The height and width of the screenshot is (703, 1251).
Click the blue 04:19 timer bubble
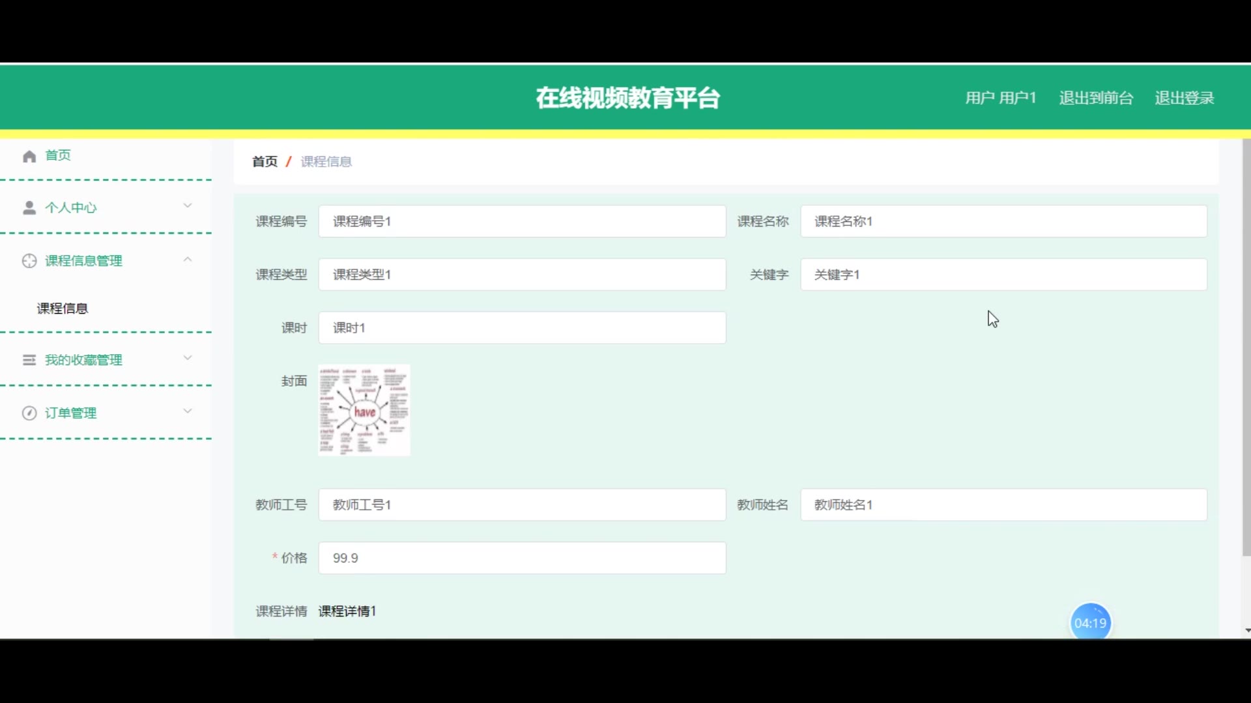click(1090, 622)
